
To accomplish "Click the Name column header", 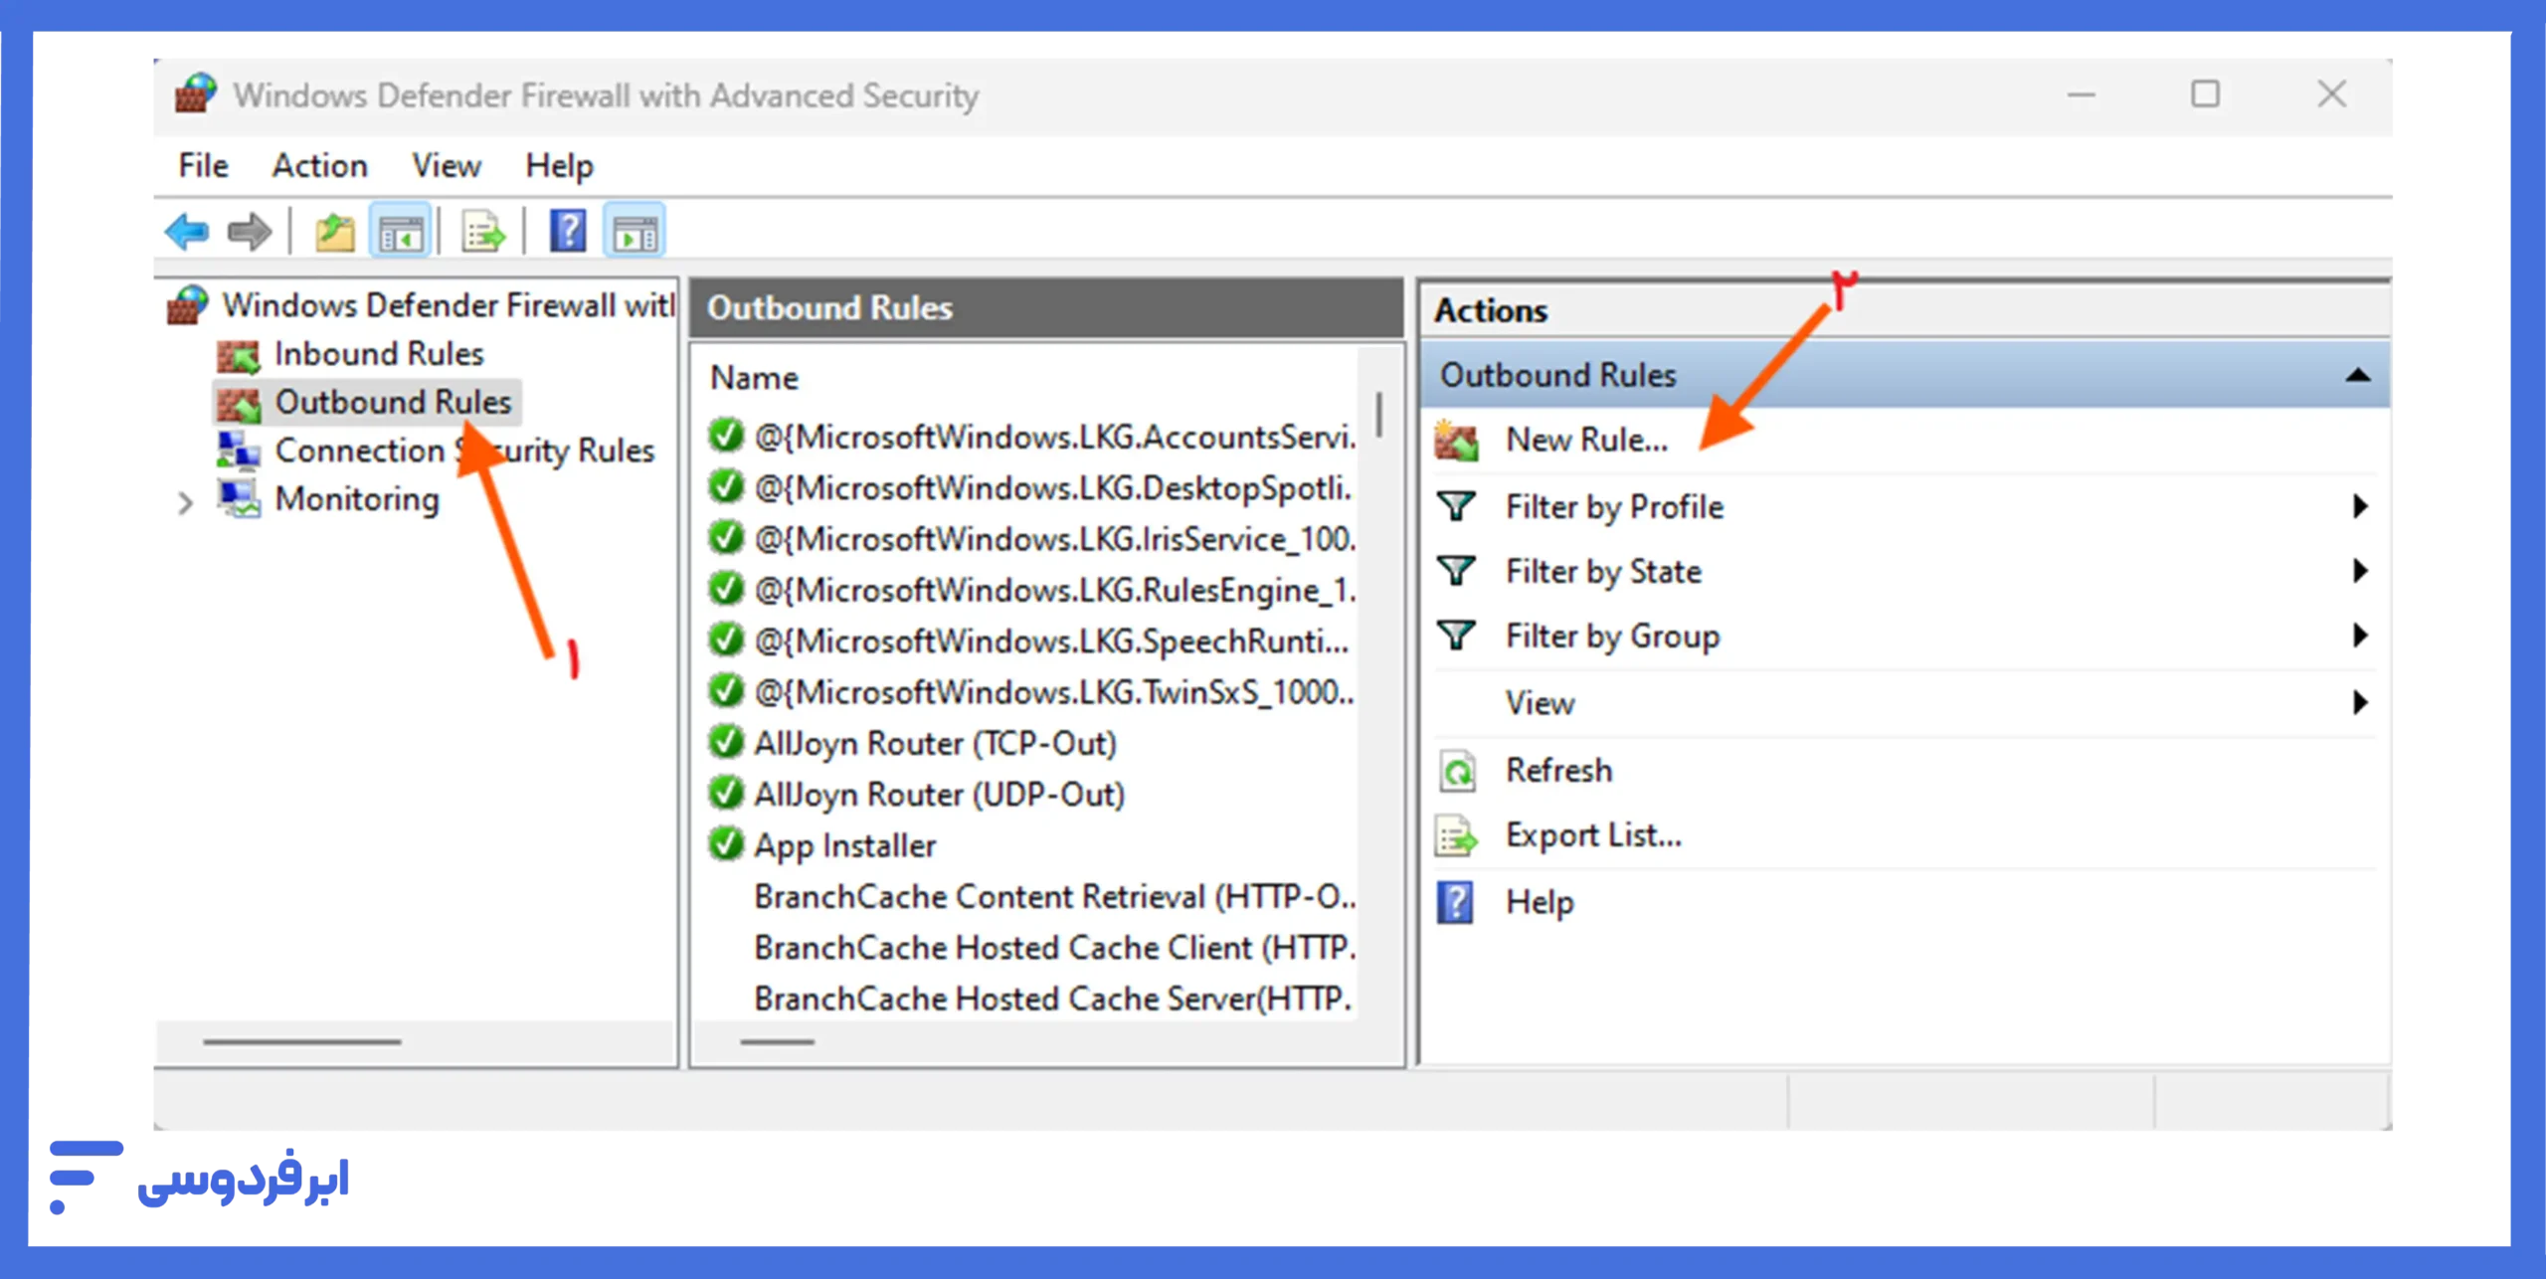I will 754,378.
